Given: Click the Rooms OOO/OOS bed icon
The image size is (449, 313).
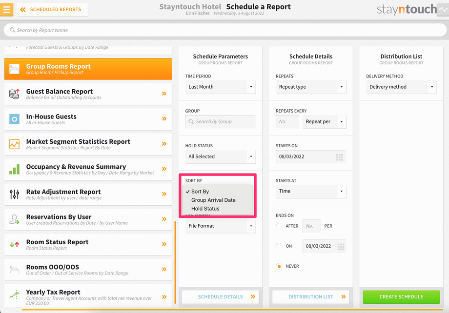Looking at the screenshot, I should click(14, 270).
